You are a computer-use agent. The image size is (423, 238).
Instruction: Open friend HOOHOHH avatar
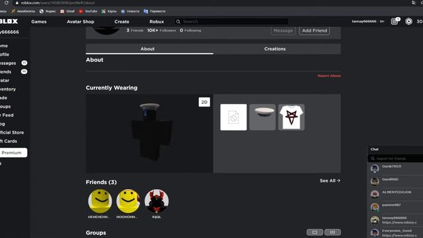128,201
